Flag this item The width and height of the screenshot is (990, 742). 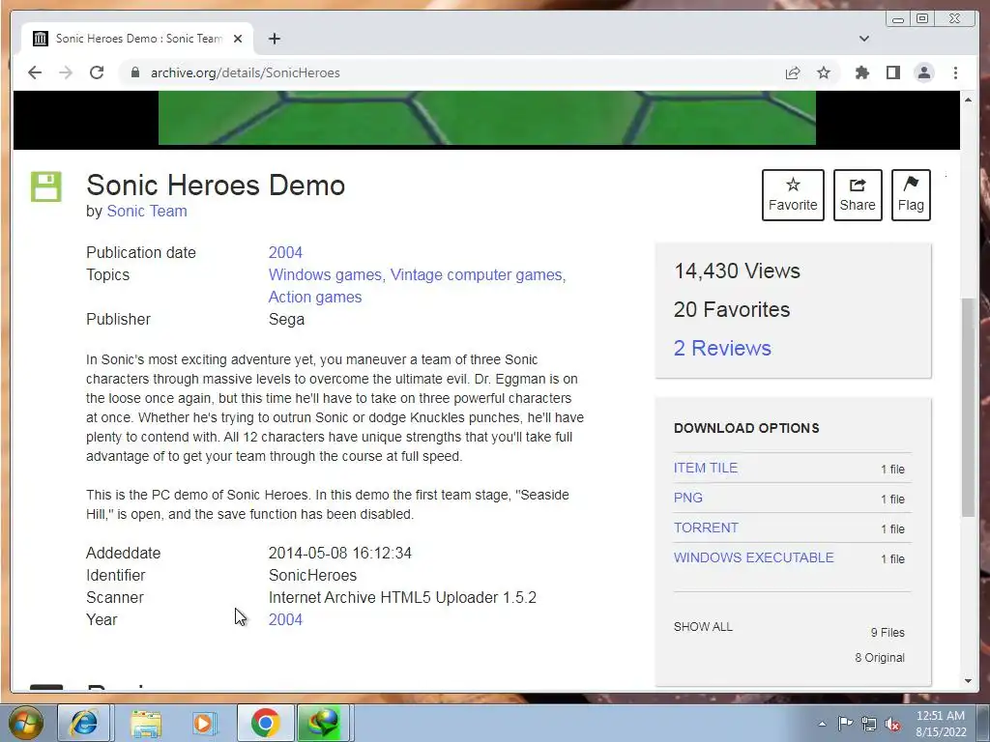[911, 195]
